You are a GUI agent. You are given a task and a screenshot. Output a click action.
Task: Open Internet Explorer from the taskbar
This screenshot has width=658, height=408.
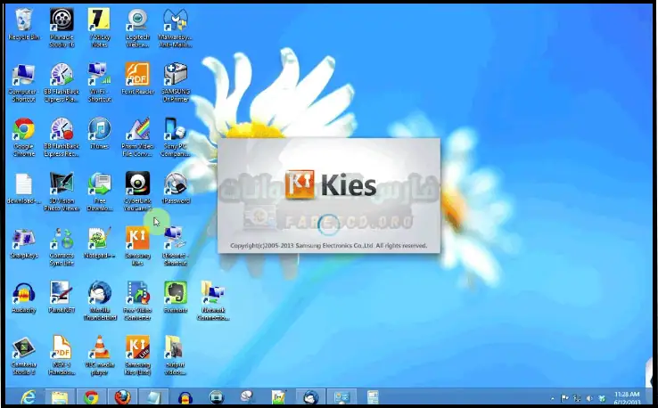click(x=29, y=396)
